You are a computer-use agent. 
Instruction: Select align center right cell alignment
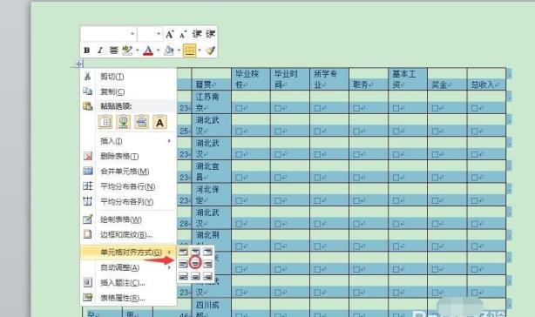tap(207, 264)
